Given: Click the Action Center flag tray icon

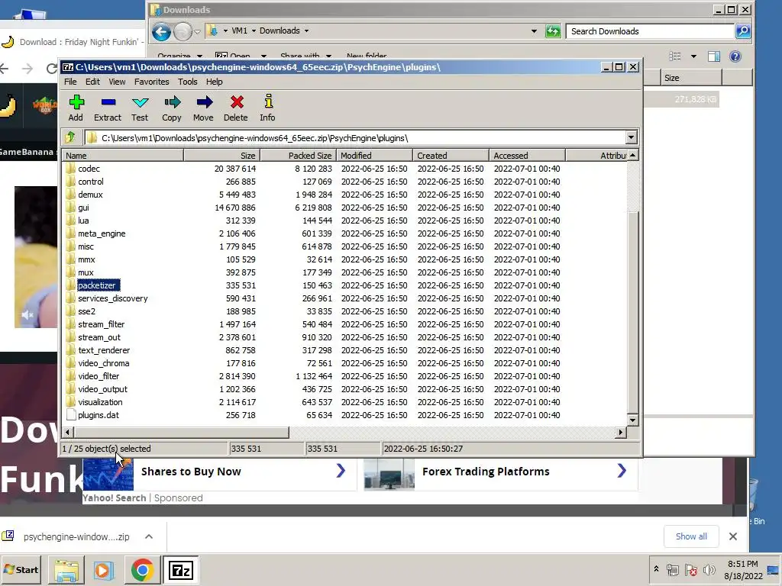Looking at the screenshot, I should coord(690,569).
